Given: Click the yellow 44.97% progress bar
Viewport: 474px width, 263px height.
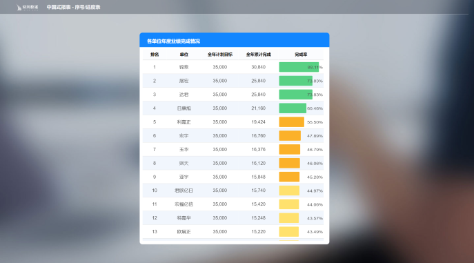Looking at the screenshot, I should [289, 191].
